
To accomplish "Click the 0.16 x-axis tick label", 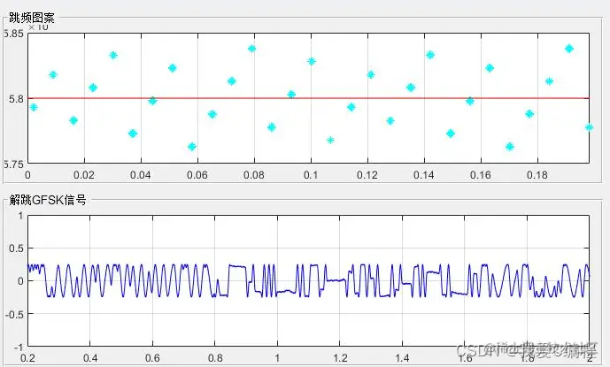I will point(481,175).
